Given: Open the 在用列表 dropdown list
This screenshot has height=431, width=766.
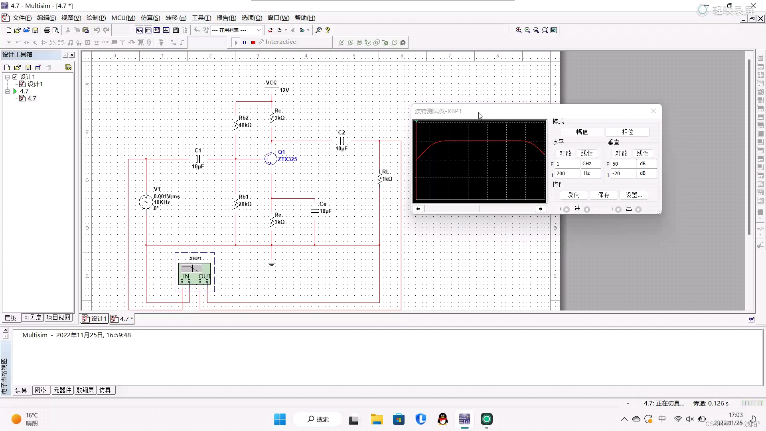Looking at the screenshot, I should 259,30.
